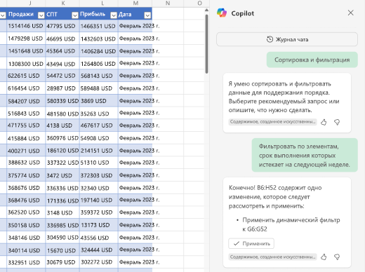365x272 pixels.
Task: Select column K header
Action: point(62,4)
